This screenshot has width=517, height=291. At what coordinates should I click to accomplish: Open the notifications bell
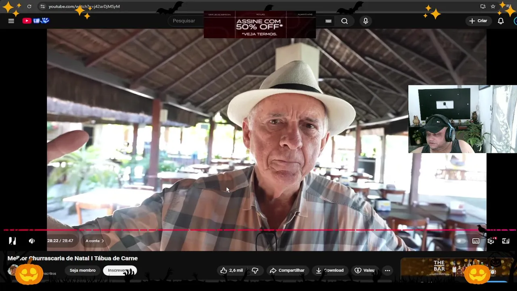500,21
